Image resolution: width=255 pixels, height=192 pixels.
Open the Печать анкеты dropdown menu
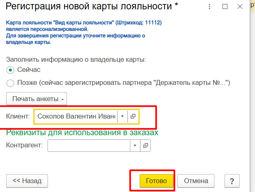tap(36, 99)
